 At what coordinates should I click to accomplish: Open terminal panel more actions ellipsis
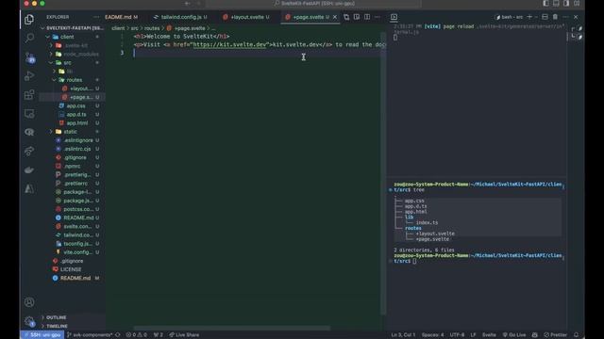(565, 17)
